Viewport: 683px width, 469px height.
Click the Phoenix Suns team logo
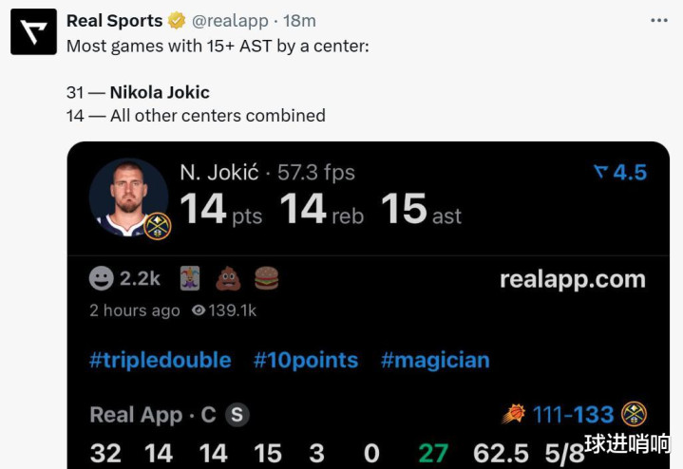(514, 415)
